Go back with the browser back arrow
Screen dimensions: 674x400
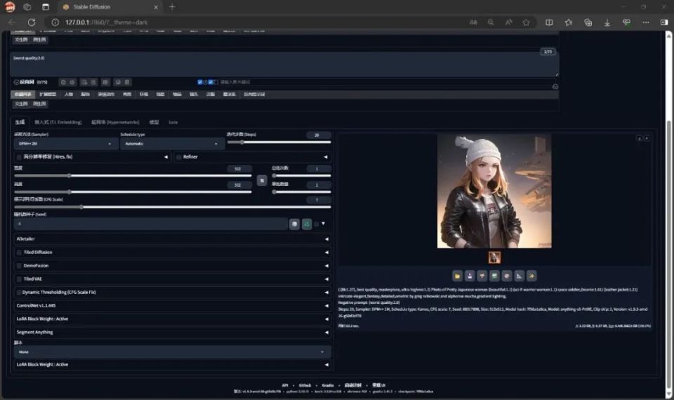click(x=12, y=22)
